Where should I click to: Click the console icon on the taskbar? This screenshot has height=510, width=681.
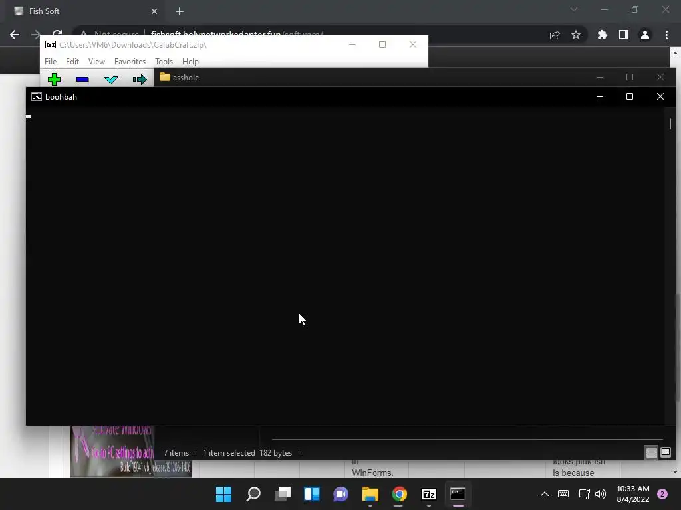pyautogui.click(x=458, y=494)
